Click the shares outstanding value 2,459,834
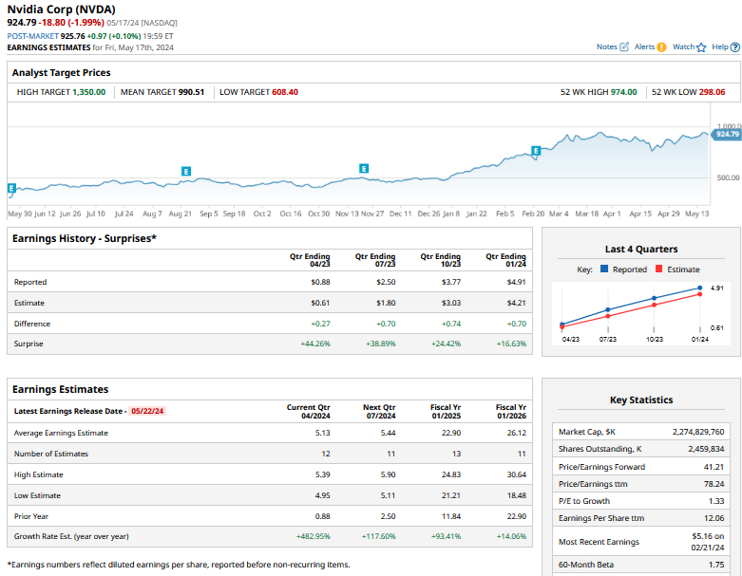The height and width of the screenshot is (576, 742). (706, 449)
